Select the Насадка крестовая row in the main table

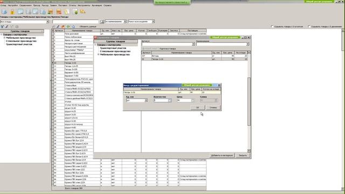(x=73, y=44)
